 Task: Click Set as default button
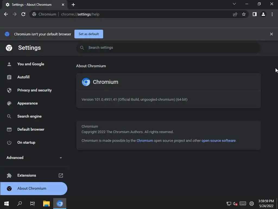(x=89, y=34)
